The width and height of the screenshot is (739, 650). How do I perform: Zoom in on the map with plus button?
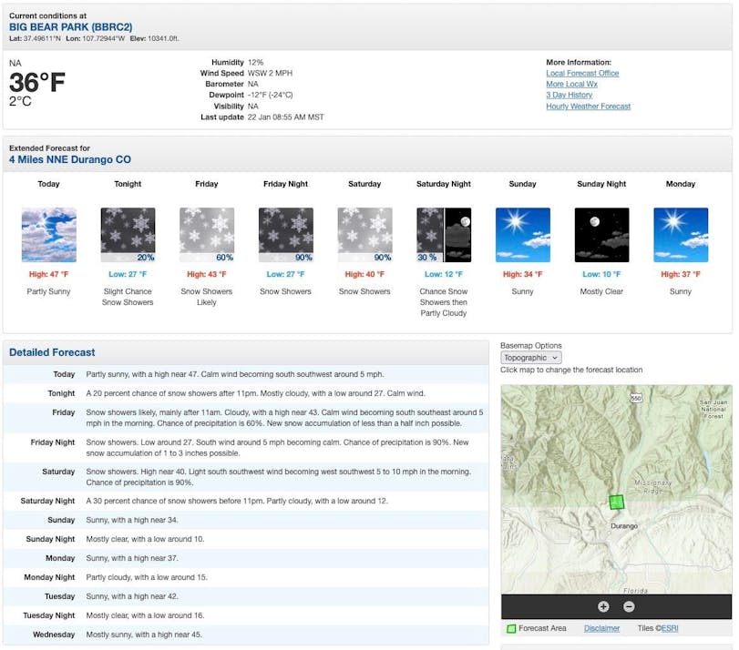603,606
